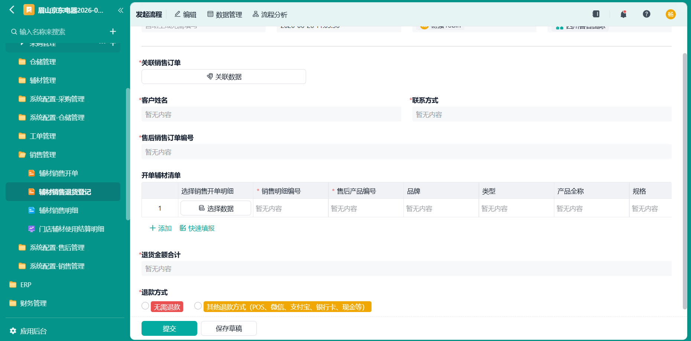Select 无需退款 radio option

(145, 306)
